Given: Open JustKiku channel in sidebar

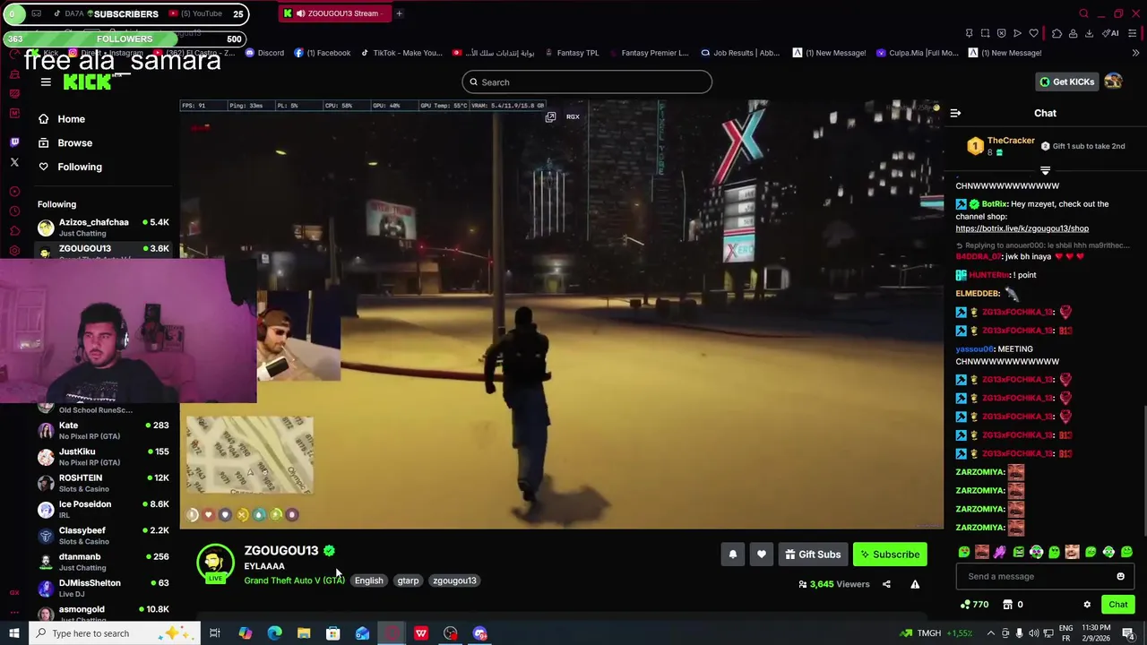Looking at the screenshot, I should pos(101,457).
